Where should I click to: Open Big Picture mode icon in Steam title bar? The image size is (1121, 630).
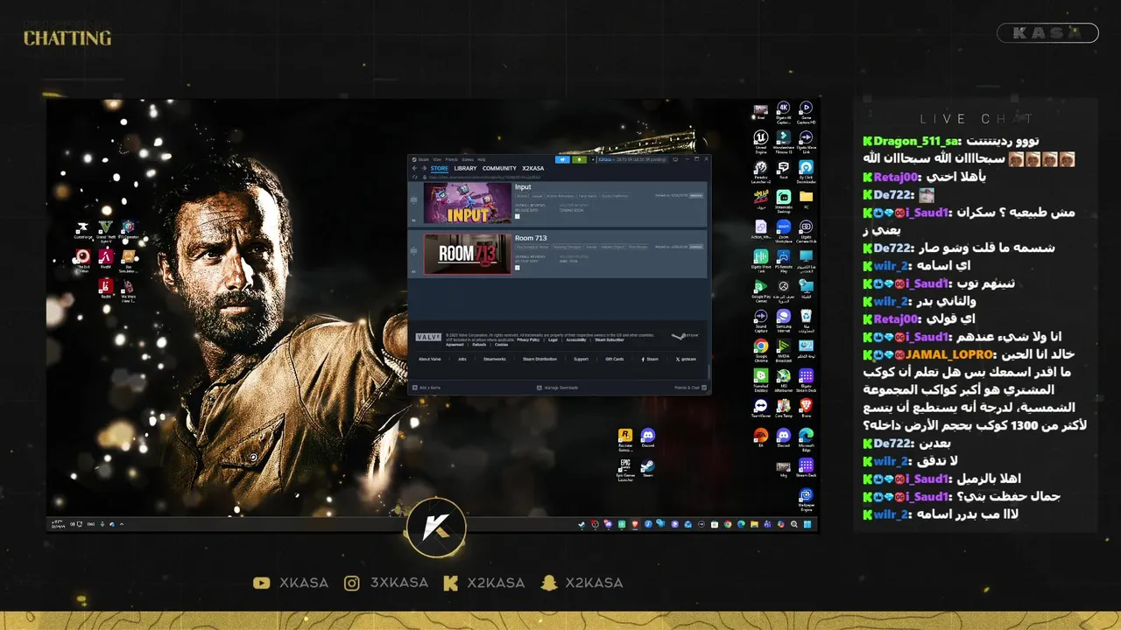675,159
